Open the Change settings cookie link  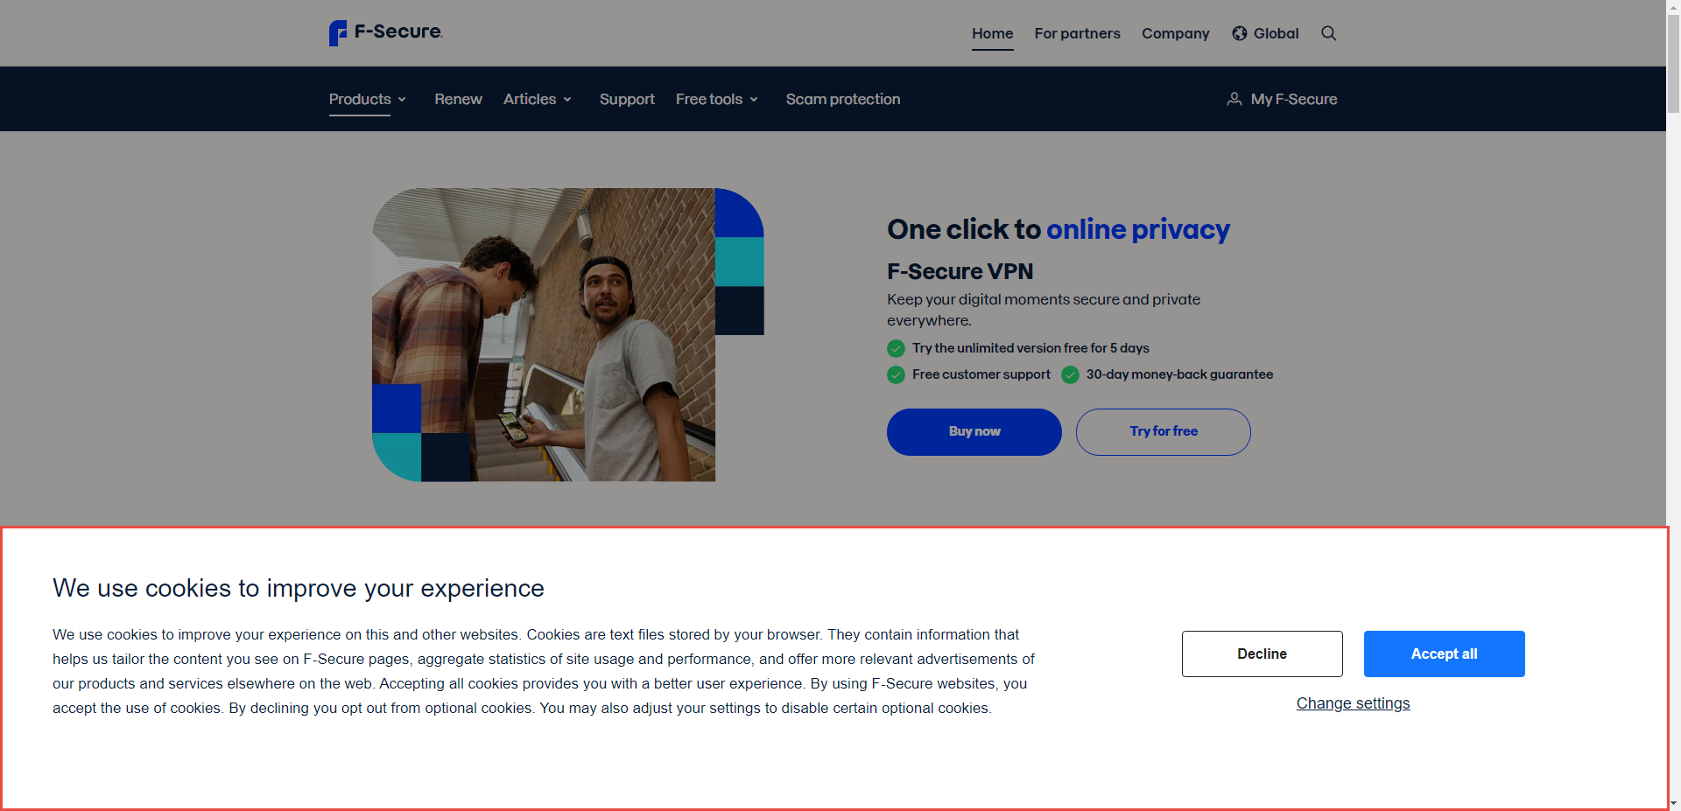tap(1353, 703)
